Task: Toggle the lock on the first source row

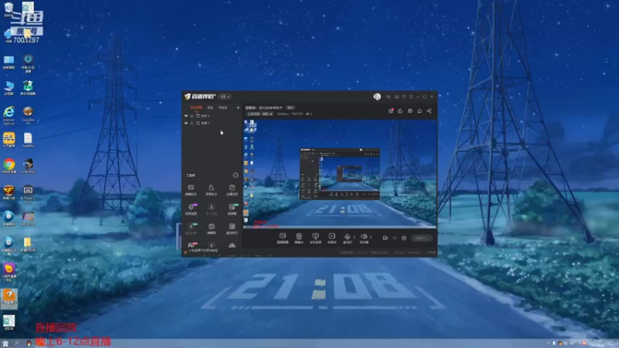Action: pos(192,116)
